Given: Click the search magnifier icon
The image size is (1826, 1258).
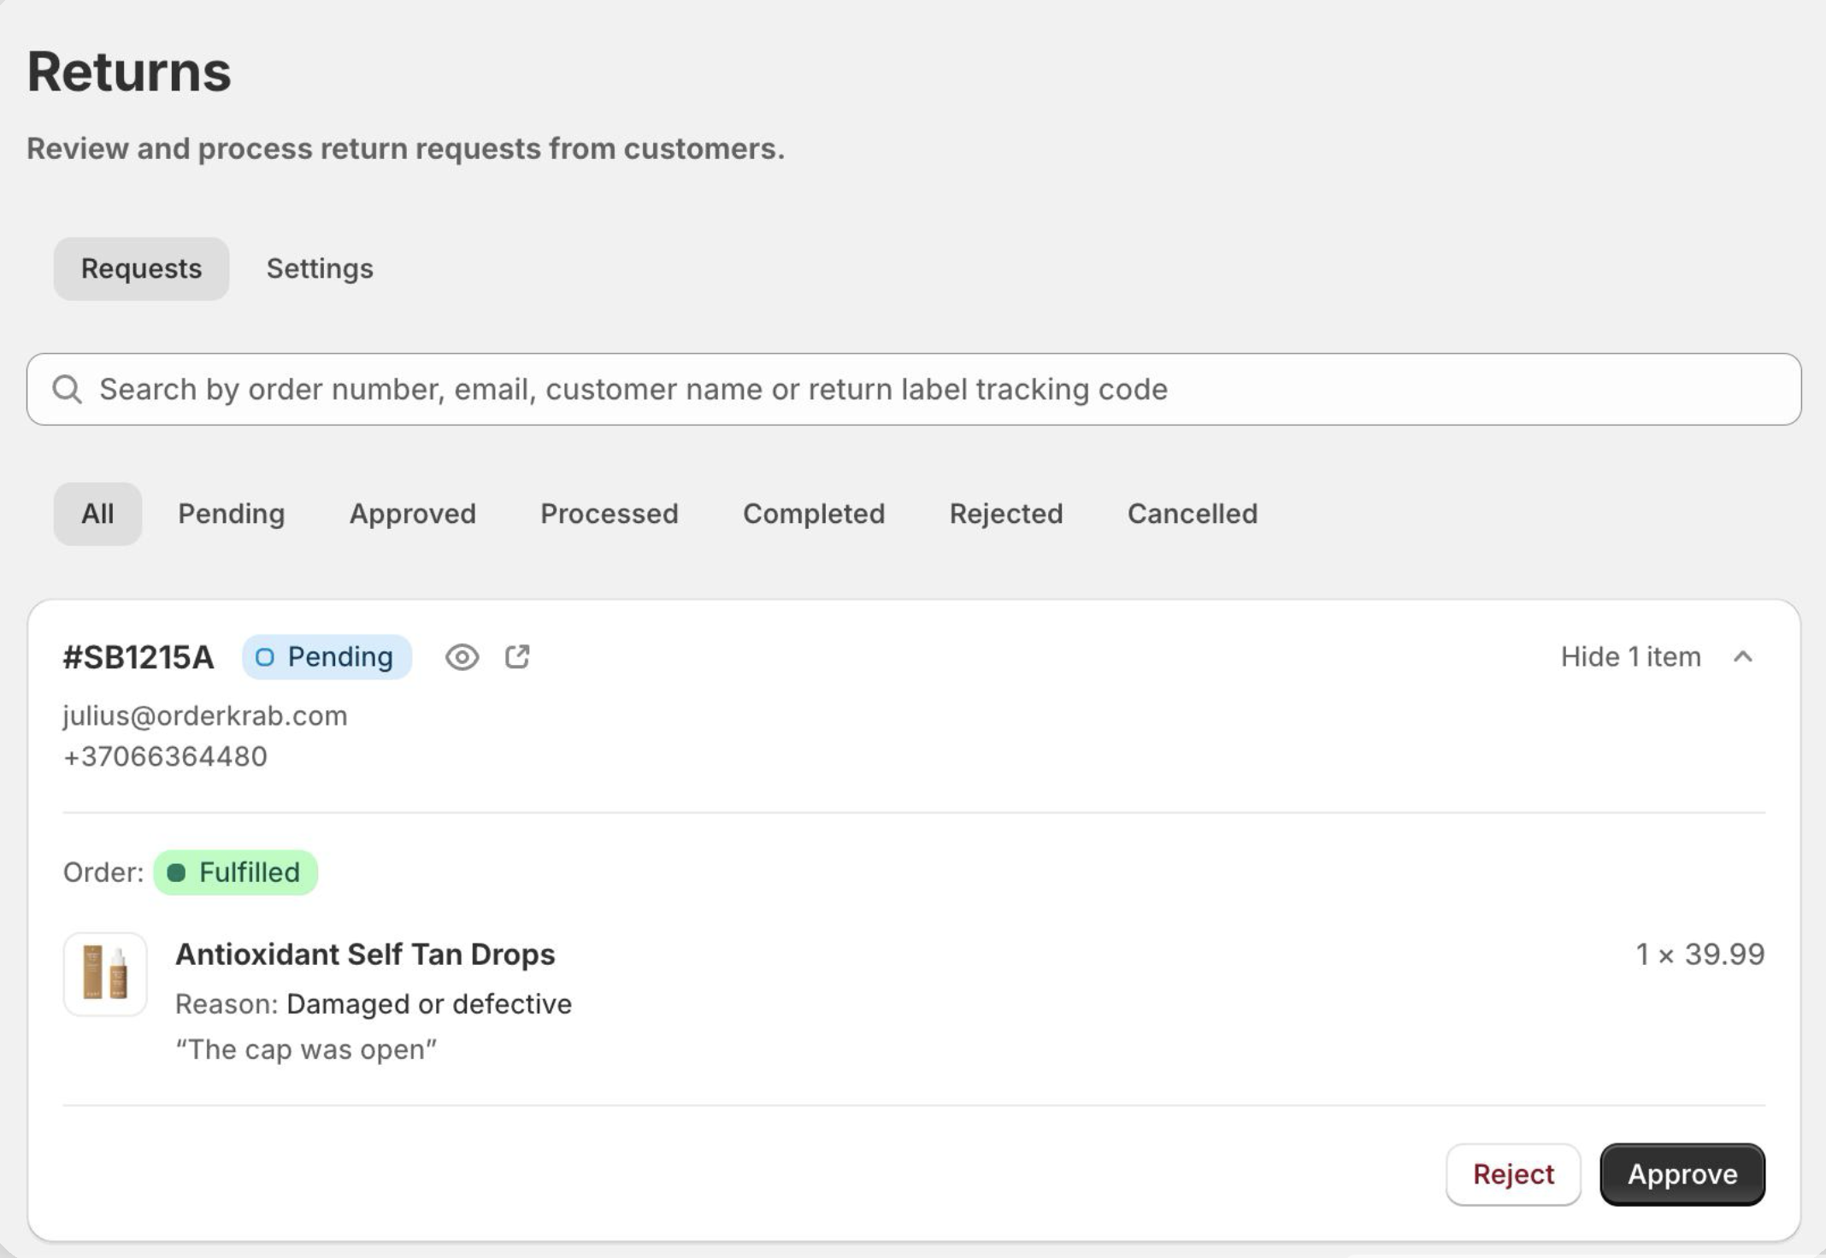Looking at the screenshot, I should pyautogui.click(x=67, y=389).
